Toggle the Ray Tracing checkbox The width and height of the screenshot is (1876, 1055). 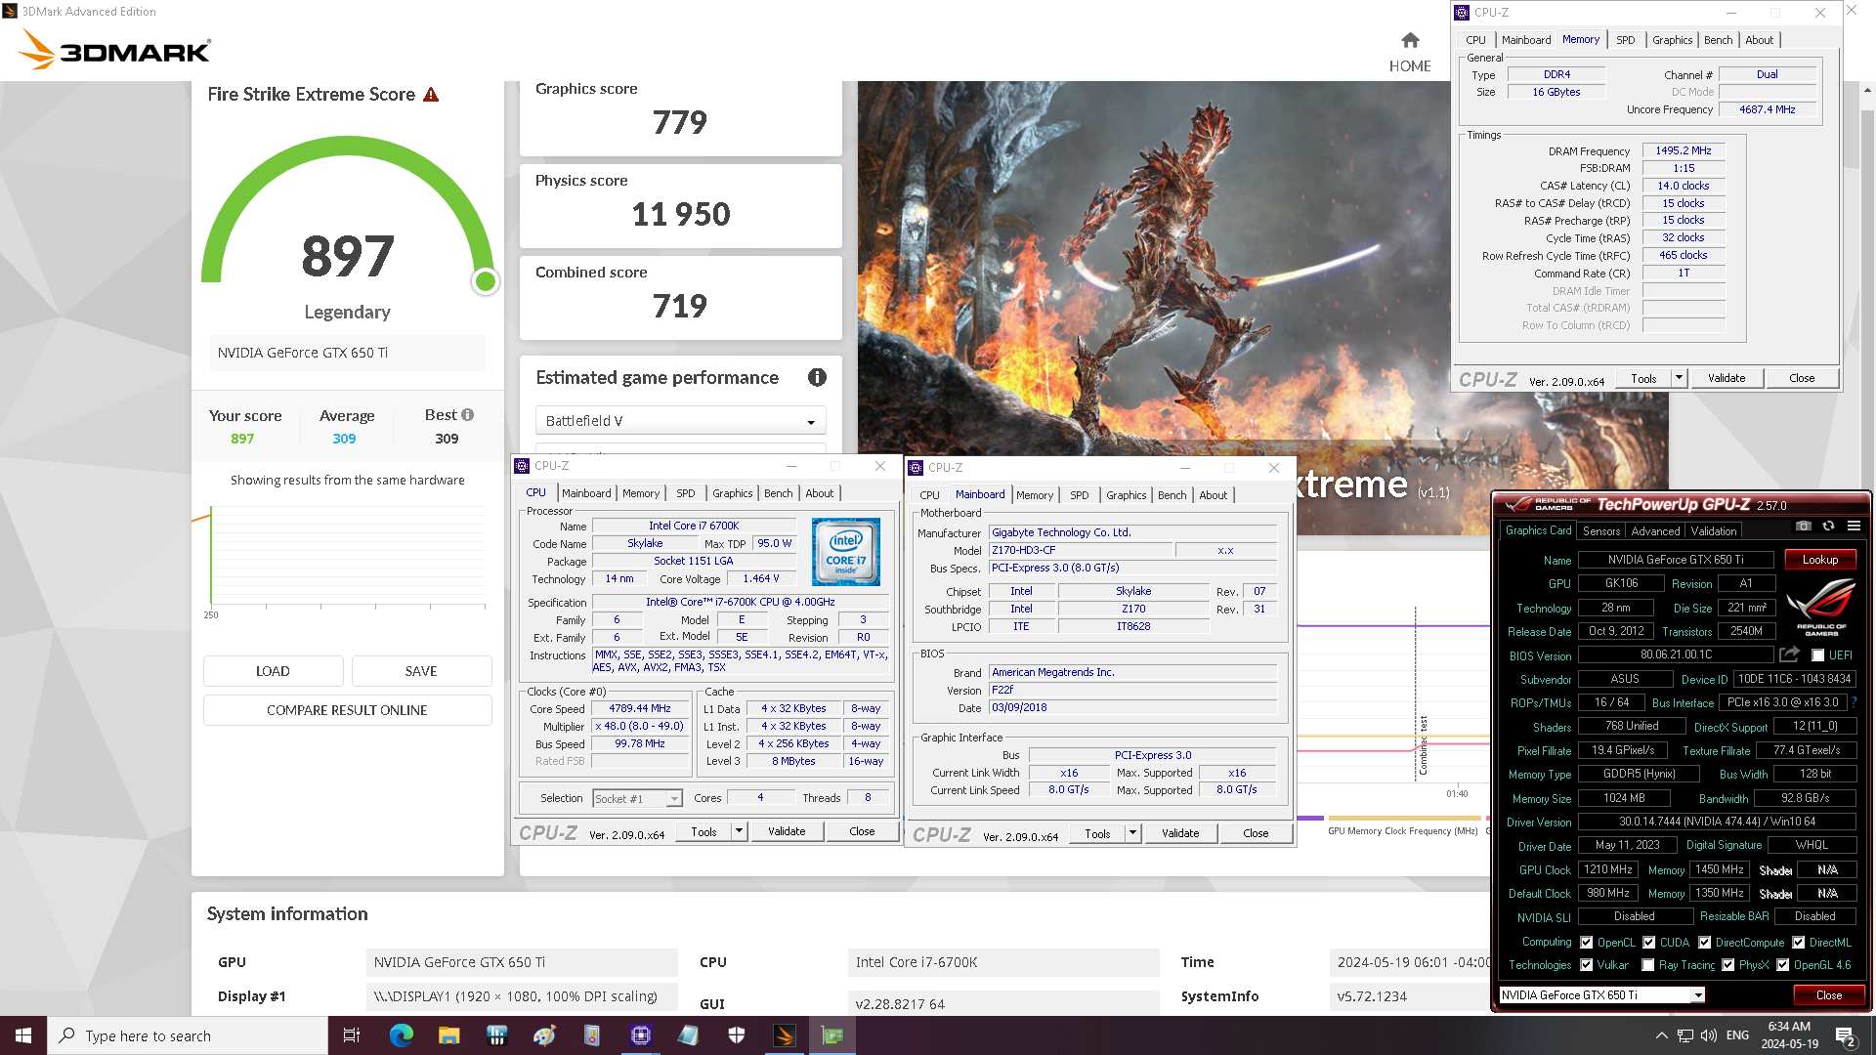point(1648,965)
